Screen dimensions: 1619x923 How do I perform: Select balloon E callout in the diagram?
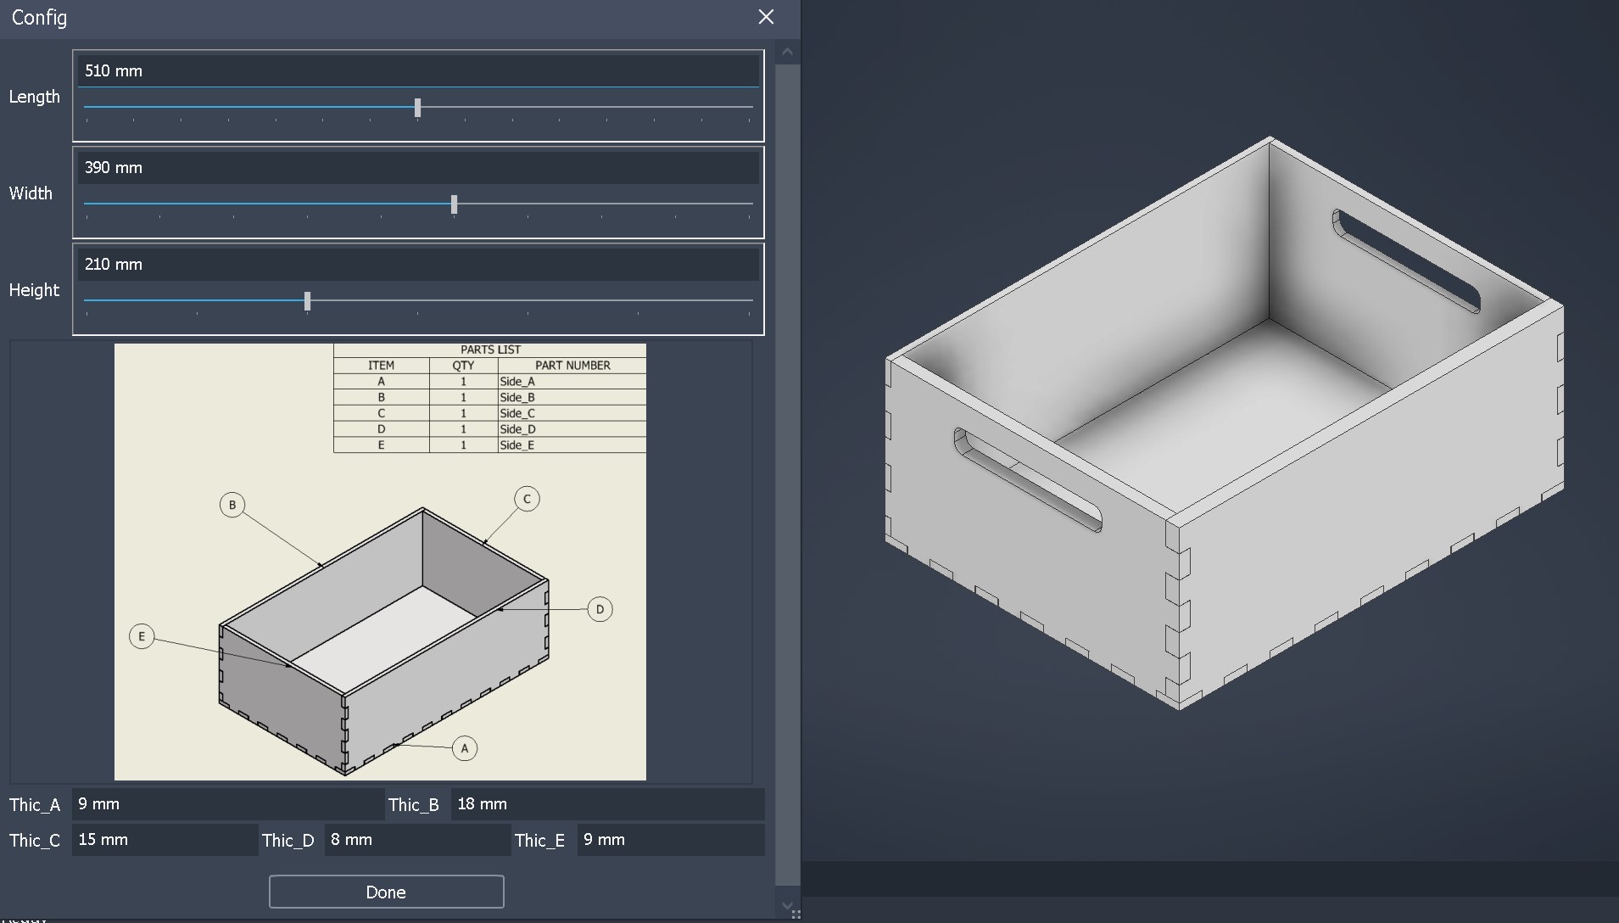click(142, 636)
